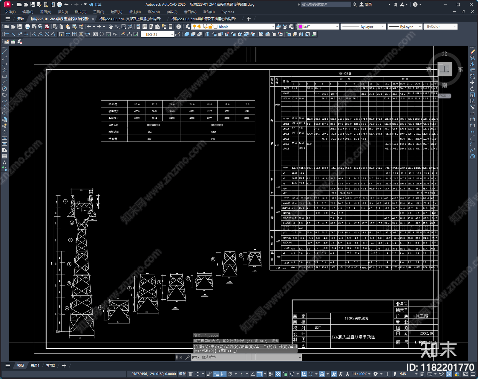Open the QuickCalc calculator icon
This screenshot has height=379, width=478.
coord(171,27)
